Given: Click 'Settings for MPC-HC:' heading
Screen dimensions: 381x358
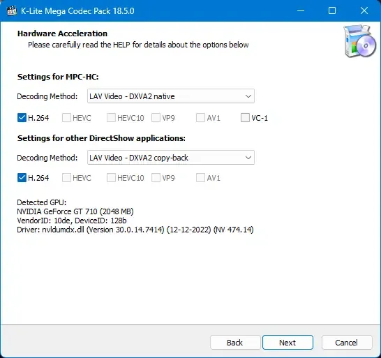Looking at the screenshot, I should (58, 77).
